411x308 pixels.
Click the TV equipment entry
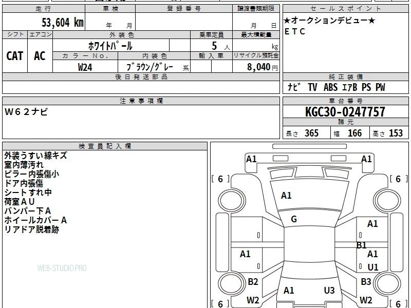pyautogui.click(x=312, y=87)
